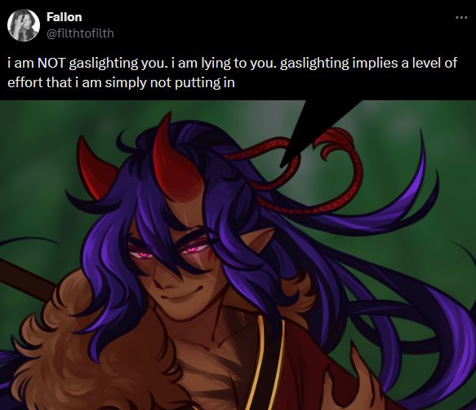Viewport: 476px width, 410px height.
Task: Open the attached character artwork image
Action: (238, 255)
